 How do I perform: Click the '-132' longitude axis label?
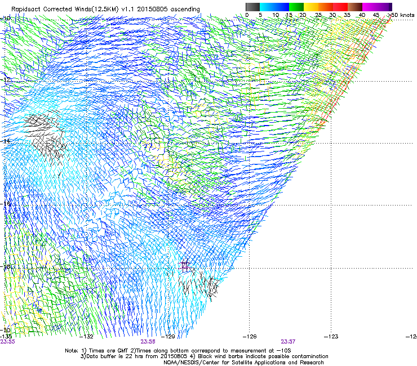(x=87, y=337)
